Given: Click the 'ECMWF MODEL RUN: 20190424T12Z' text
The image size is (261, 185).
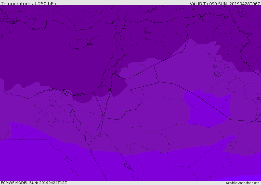Looking at the screenshot, I should click(34, 183).
